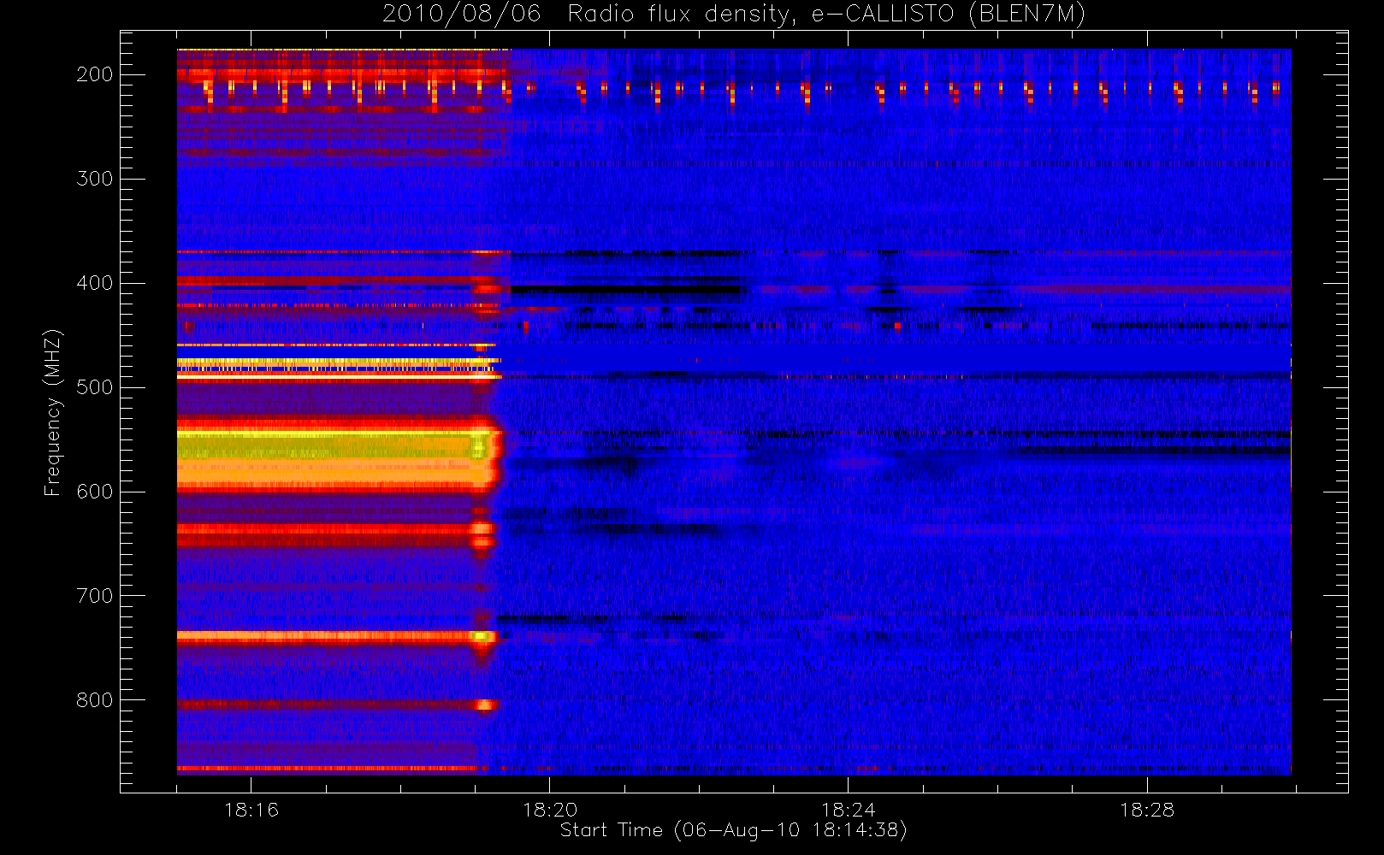Click the 18:28 time tick label
Screen dimensions: 1384x855
pos(1147,810)
